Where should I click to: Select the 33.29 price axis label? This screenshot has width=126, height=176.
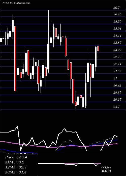tap(117, 50)
